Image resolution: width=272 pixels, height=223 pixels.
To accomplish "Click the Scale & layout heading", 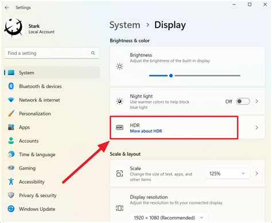I will pyautogui.click(x=125, y=154).
